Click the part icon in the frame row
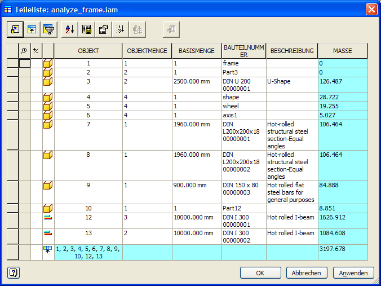Screen dimensions: 381x286 click(x=48, y=64)
